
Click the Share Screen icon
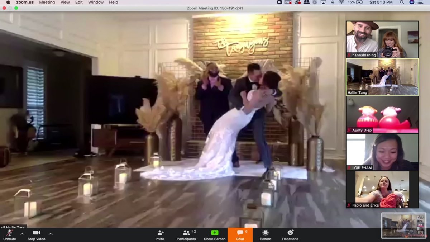click(x=214, y=232)
